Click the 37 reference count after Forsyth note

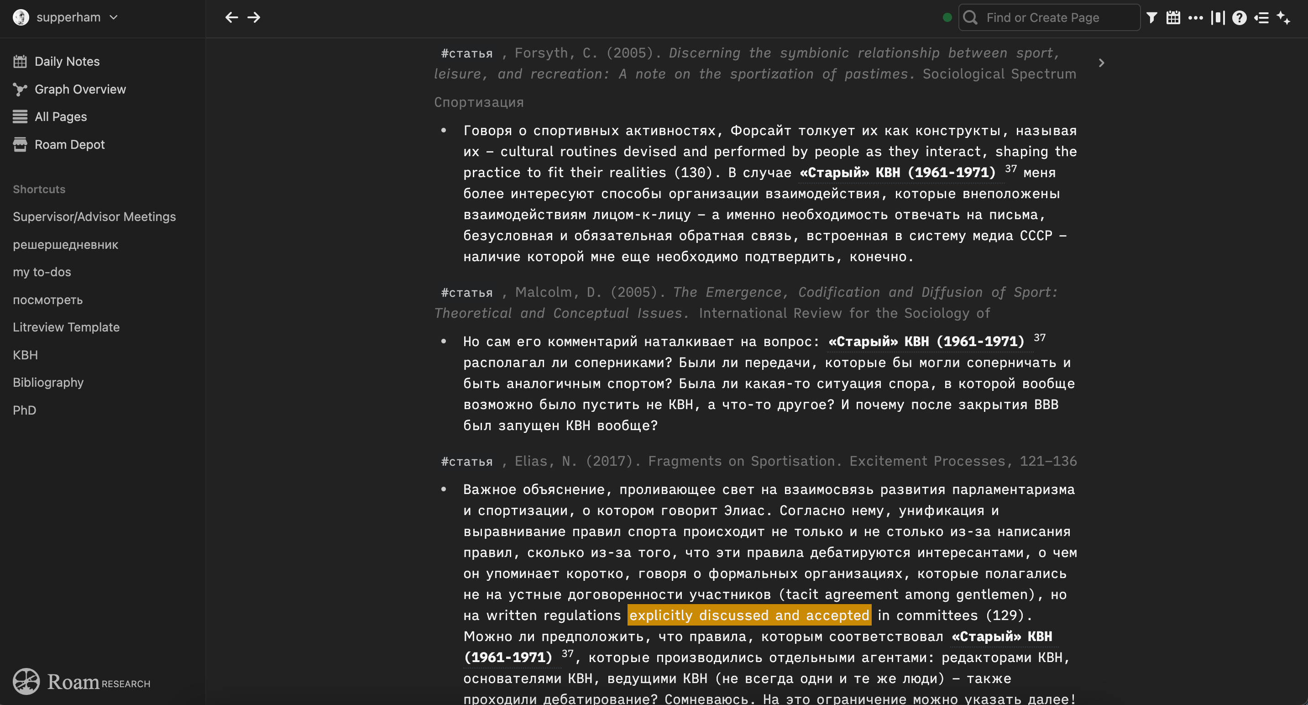click(1010, 168)
